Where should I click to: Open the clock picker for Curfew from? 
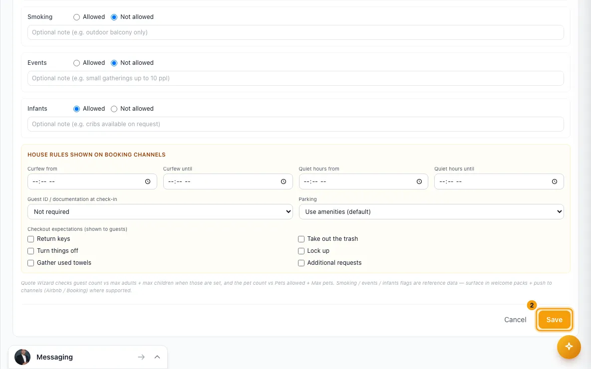tap(148, 182)
